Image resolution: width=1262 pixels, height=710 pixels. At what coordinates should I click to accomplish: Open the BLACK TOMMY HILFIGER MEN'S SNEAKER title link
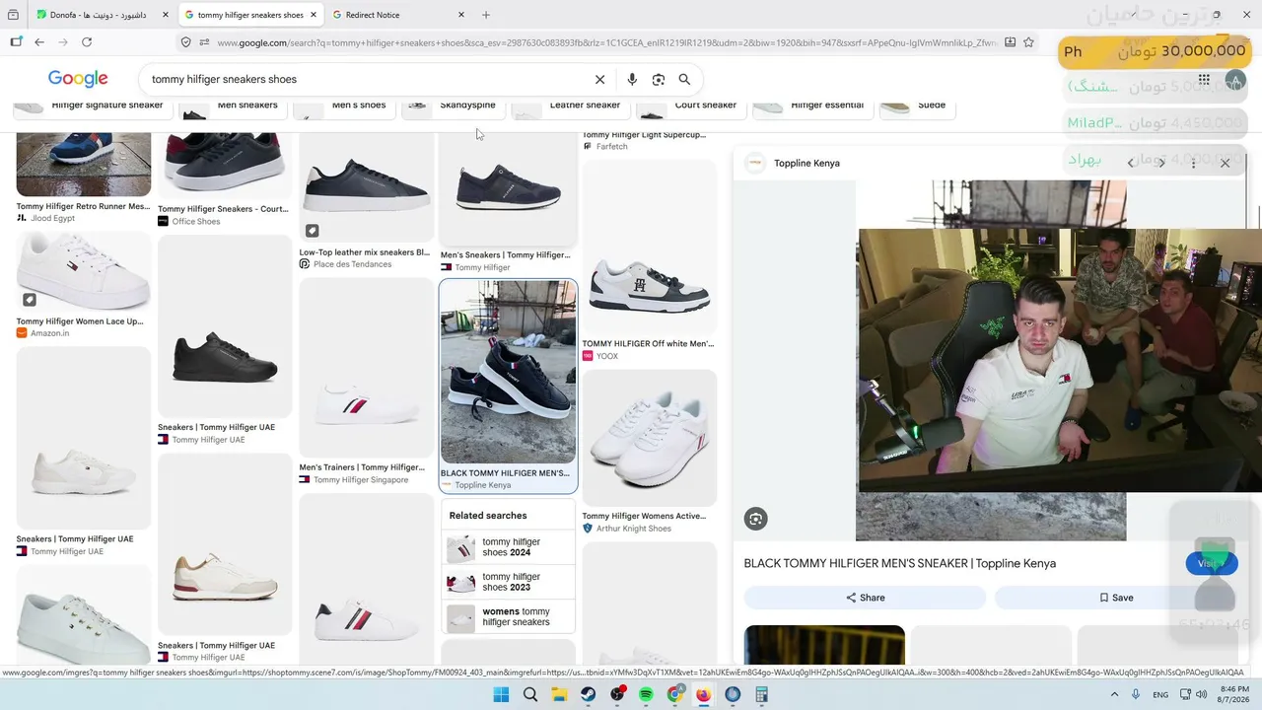click(x=900, y=563)
